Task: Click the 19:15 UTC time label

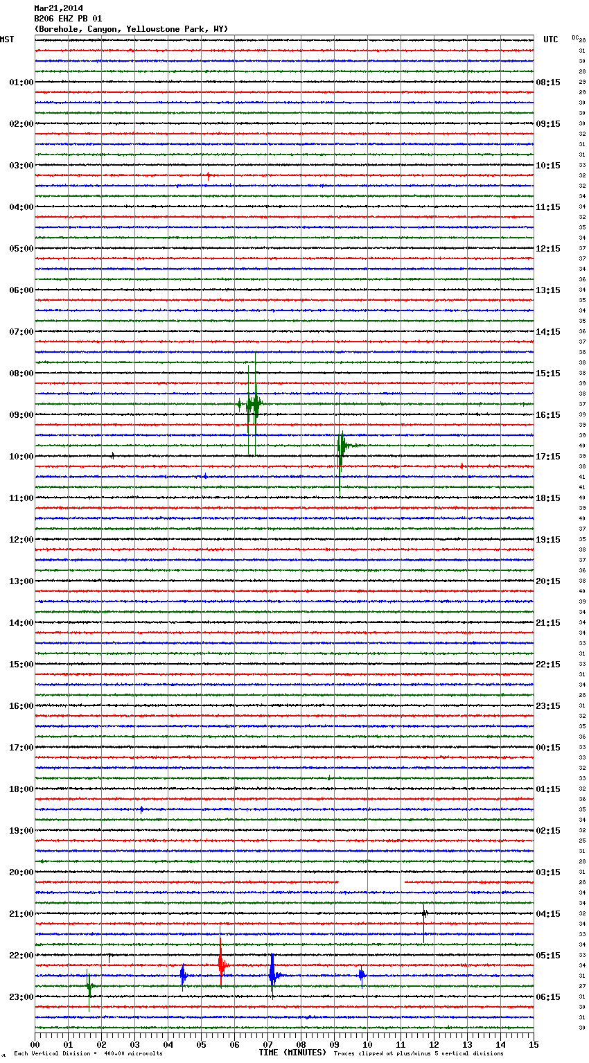Action: (548, 540)
